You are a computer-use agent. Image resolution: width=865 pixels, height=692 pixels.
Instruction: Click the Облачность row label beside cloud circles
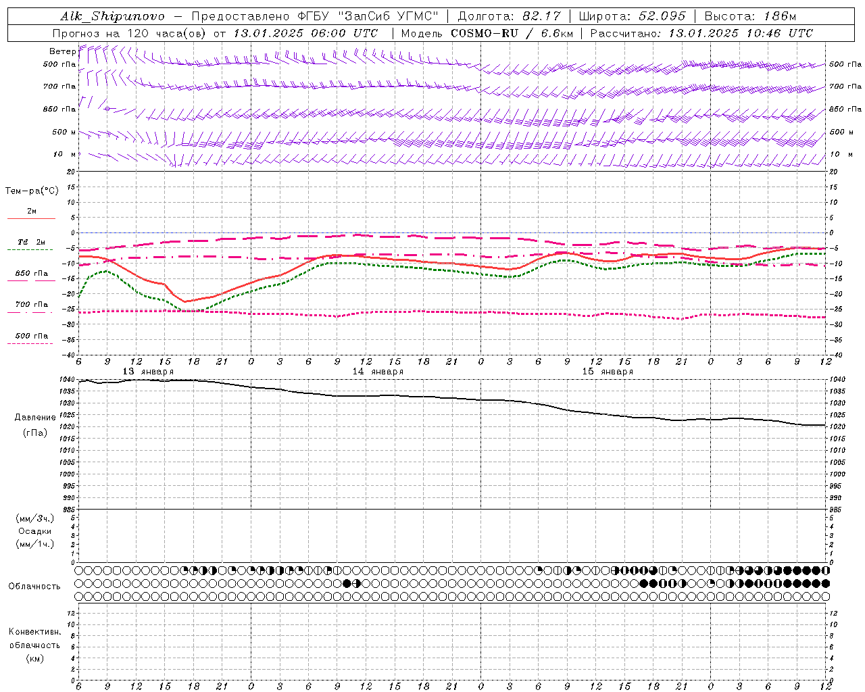(34, 587)
